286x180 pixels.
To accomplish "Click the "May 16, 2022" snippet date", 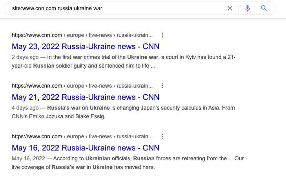I will click(x=28, y=159).
